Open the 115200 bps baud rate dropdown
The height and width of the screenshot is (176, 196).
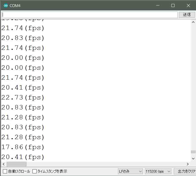pyautogui.click(x=158, y=171)
